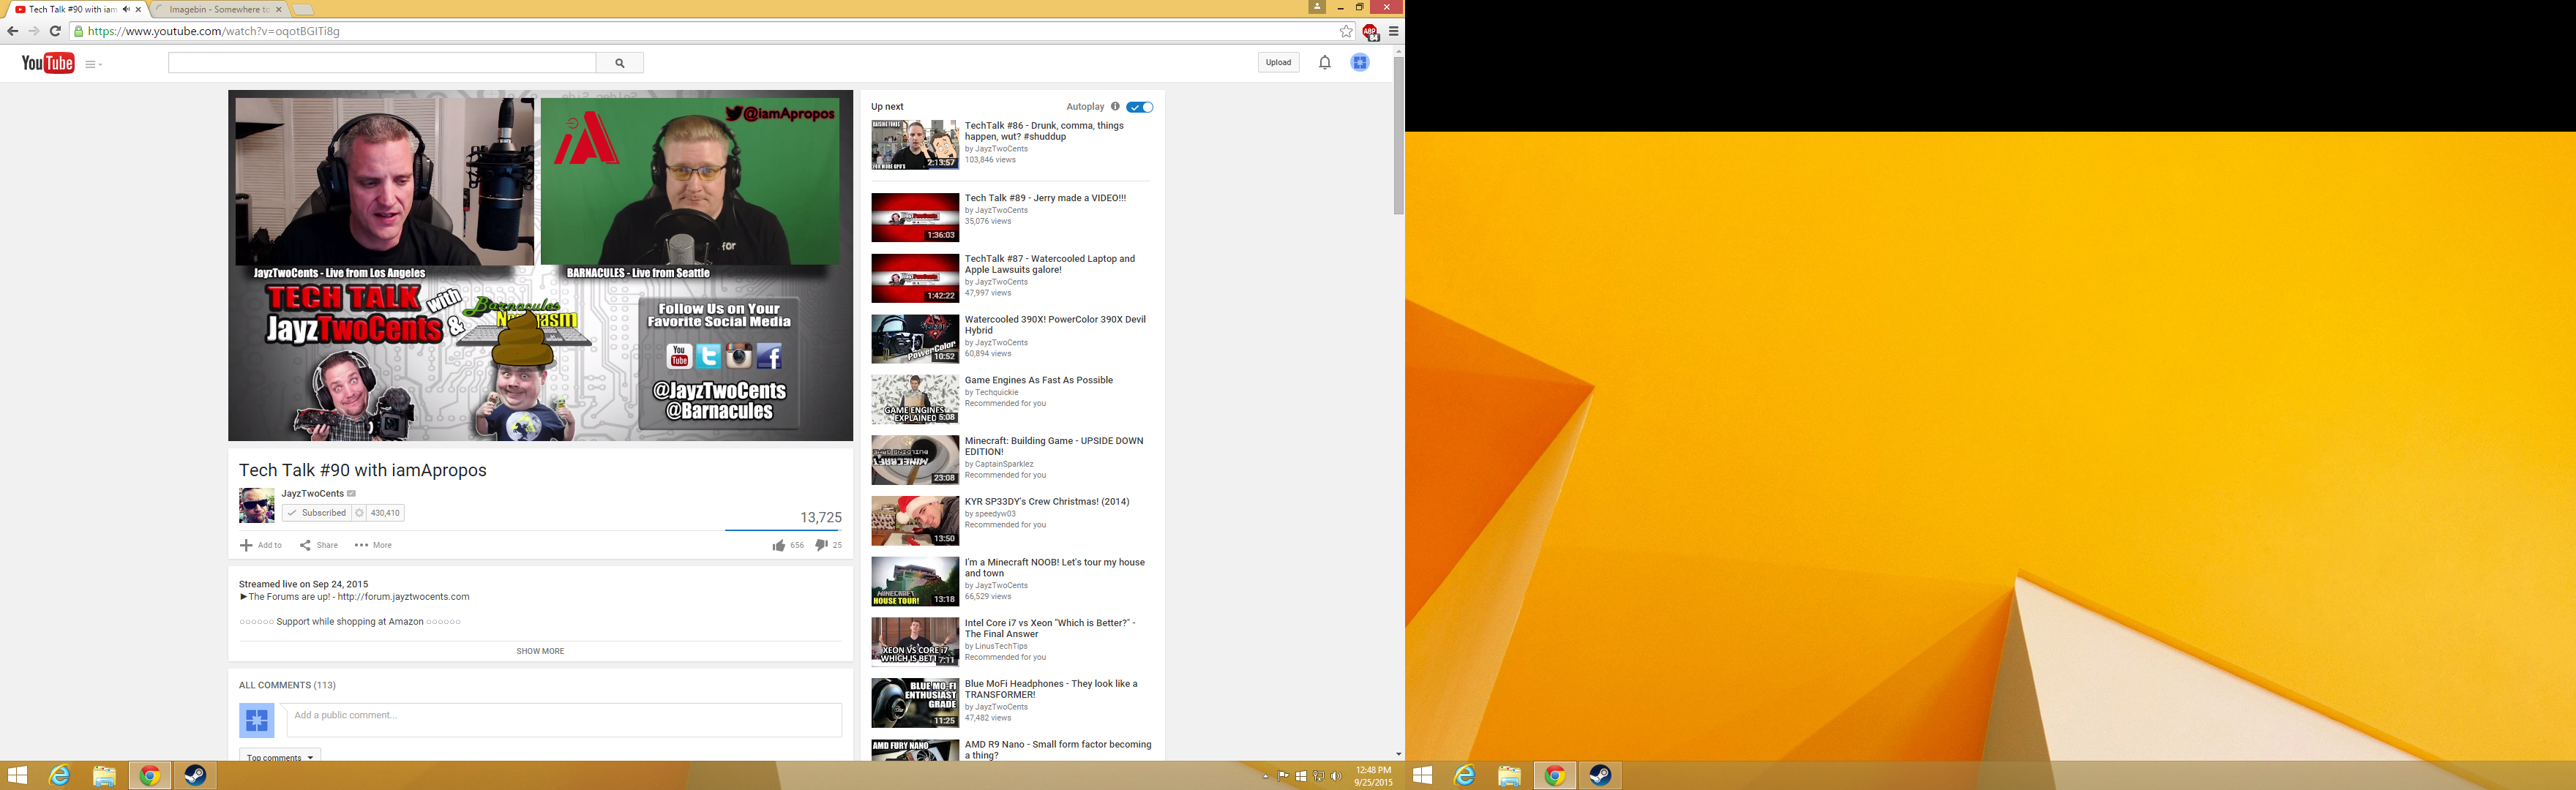Like the video with thumbs up

[778, 545]
